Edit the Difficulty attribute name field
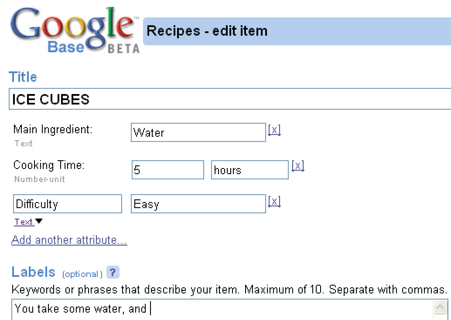This screenshot has height=320, width=451. pos(68,204)
